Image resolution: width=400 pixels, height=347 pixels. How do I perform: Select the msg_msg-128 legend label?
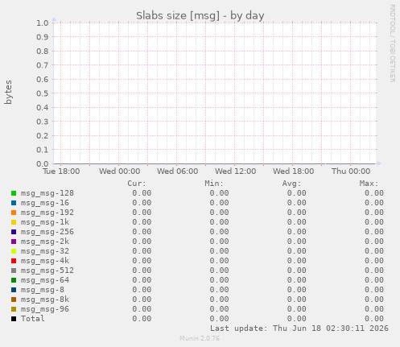47,193
